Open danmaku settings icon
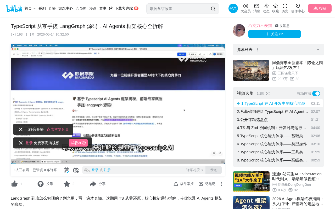 pos(76,170)
